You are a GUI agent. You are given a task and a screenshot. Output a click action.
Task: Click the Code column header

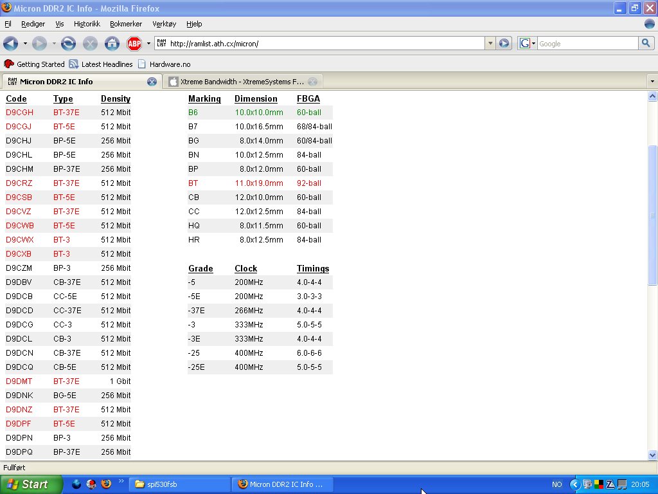click(16, 98)
